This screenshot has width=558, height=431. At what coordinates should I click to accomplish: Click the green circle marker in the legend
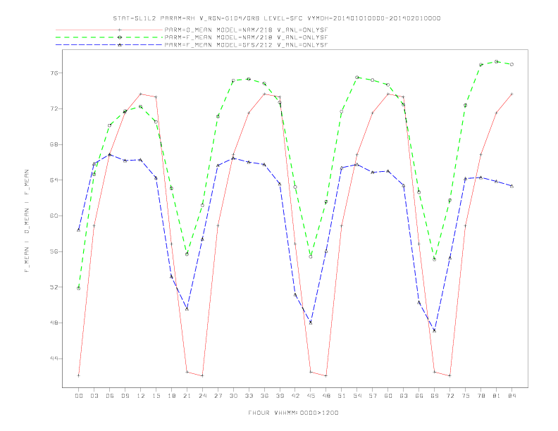point(120,37)
